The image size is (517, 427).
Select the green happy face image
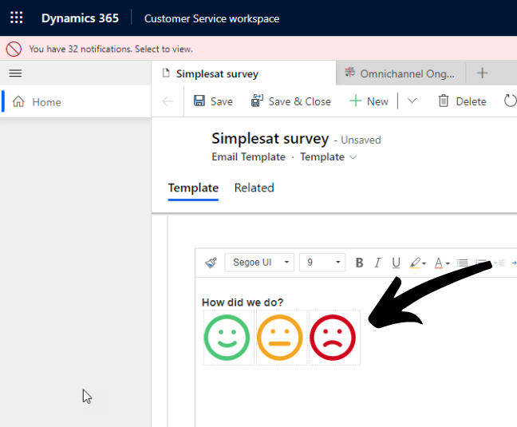pos(227,338)
